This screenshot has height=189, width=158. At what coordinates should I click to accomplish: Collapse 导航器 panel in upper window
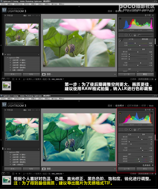click(5, 16)
